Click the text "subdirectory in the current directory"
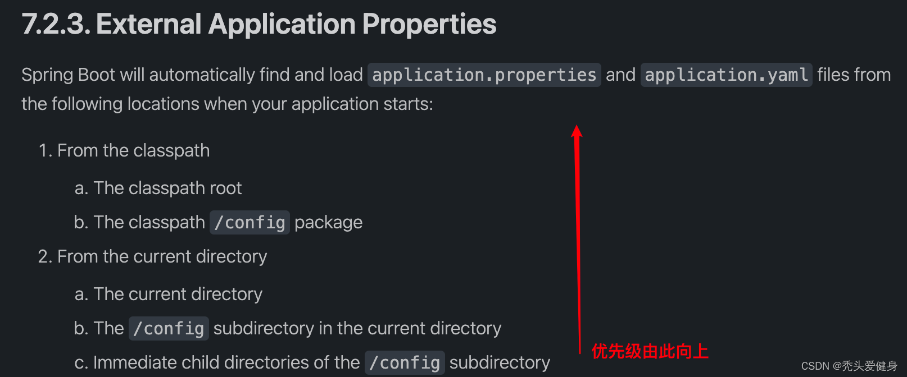The image size is (907, 377). (x=357, y=328)
